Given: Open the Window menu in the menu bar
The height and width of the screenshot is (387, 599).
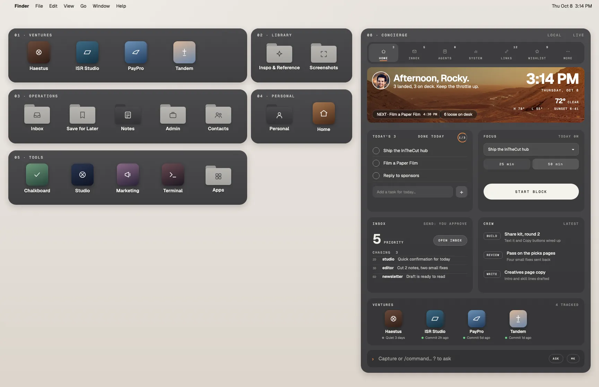Looking at the screenshot, I should click(x=101, y=6).
